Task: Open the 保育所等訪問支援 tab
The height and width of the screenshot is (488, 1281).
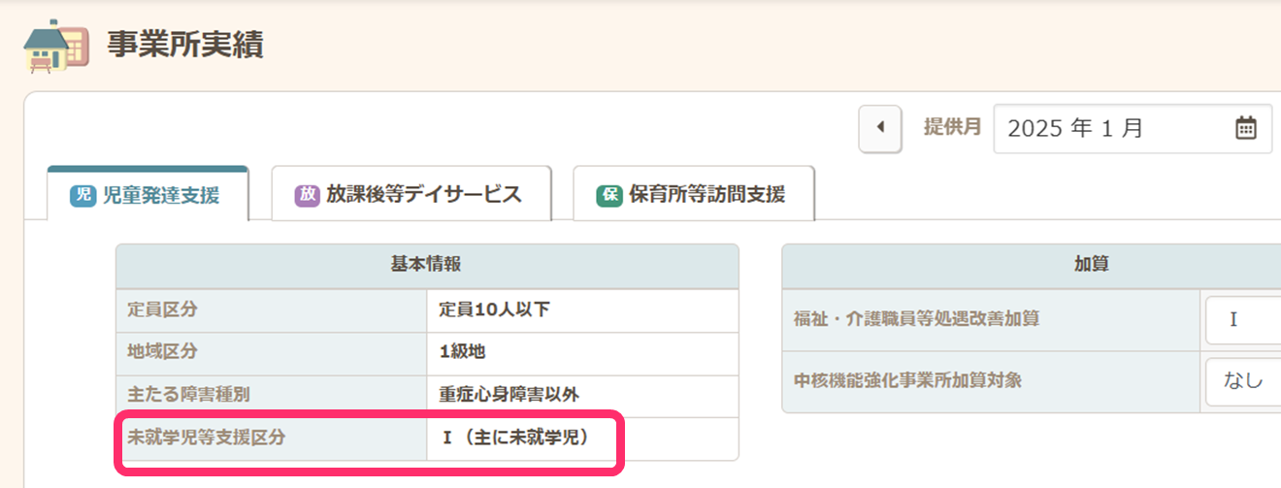Action: coord(694,194)
